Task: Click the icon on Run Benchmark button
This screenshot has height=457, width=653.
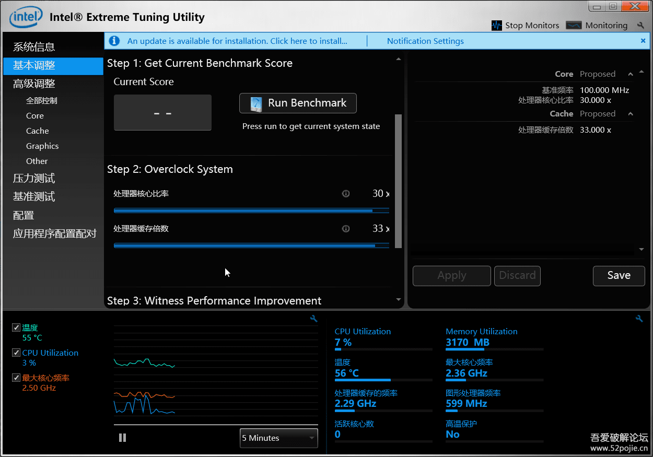Action: [x=256, y=103]
